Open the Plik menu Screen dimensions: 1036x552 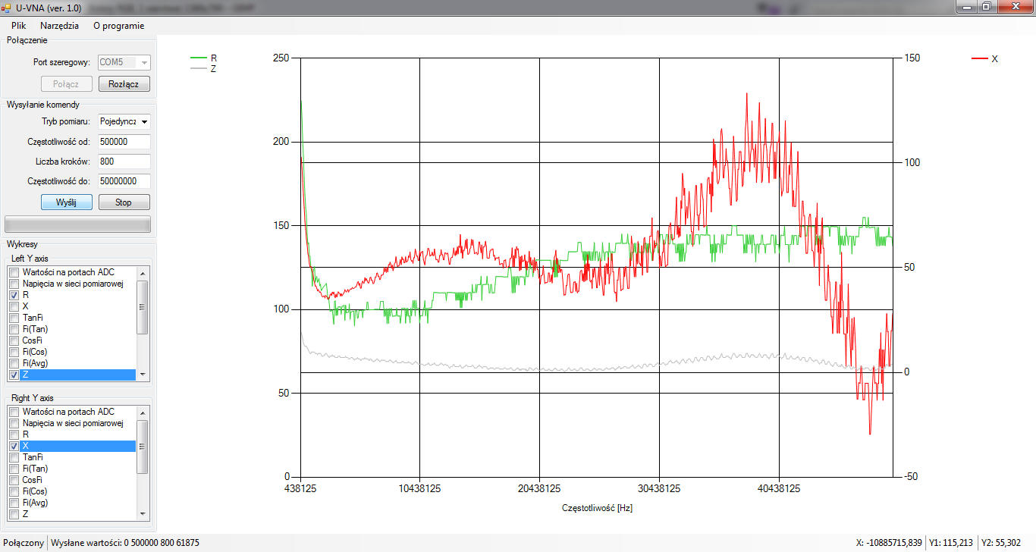point(18,25)
